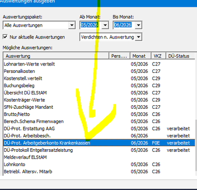Sort by the DÜ-Status column header

pyautogui.click(x=180, y=56)
